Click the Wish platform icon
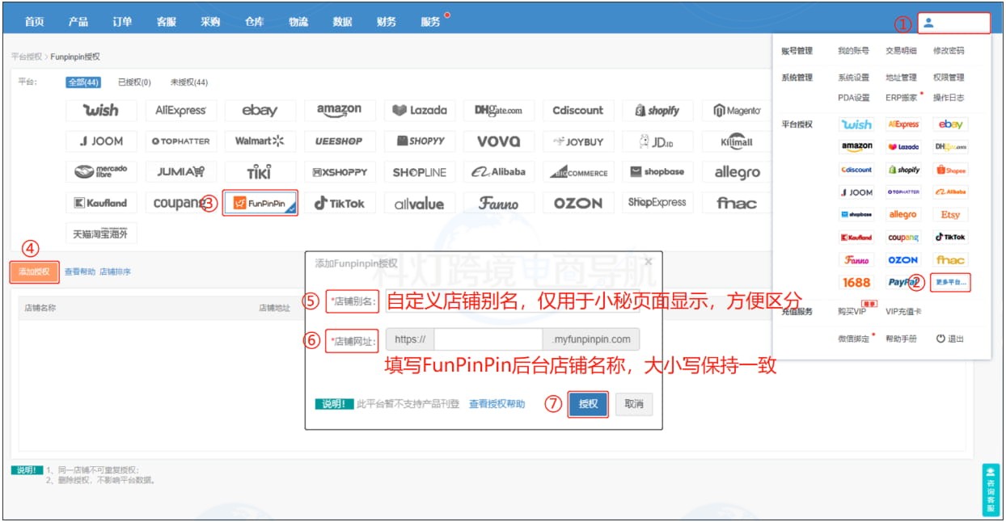1006x522 pixels. click(x=100, y=110)
